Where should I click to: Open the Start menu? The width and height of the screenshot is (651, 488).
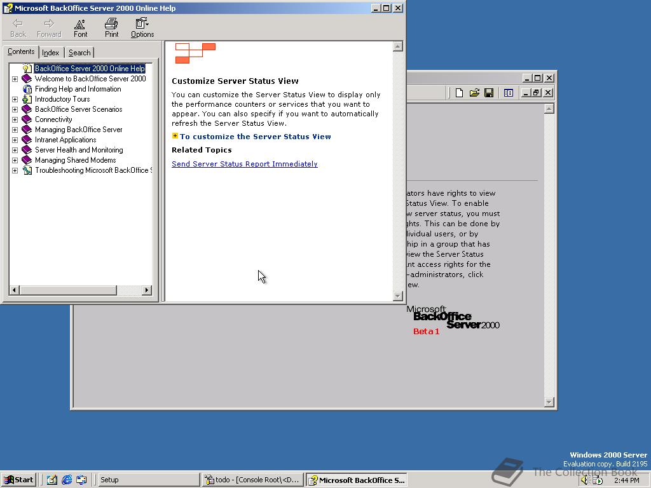click(x=18, y=480)
